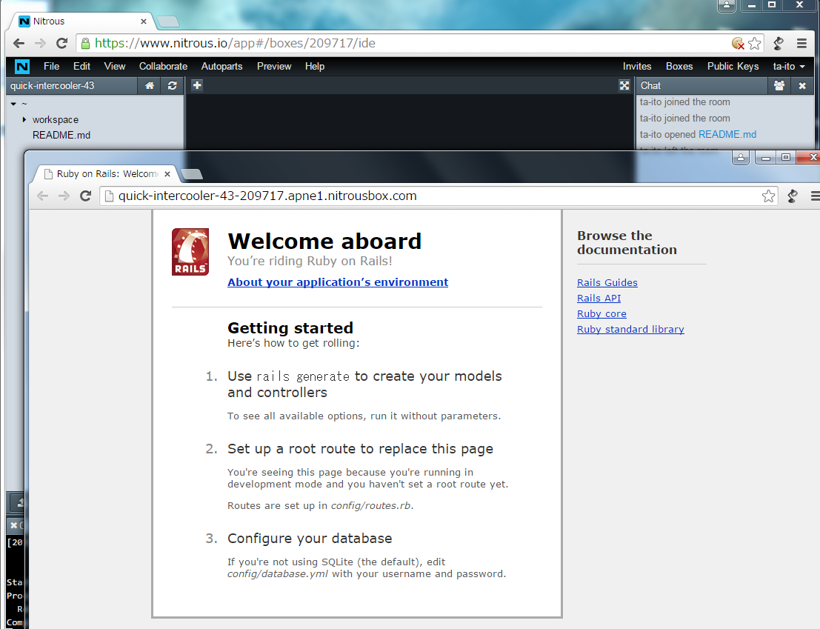This screenshot has height=629, width=820.
Task: Click the extension icon in Nitrous window toolbar
Action: coord(779,44)
